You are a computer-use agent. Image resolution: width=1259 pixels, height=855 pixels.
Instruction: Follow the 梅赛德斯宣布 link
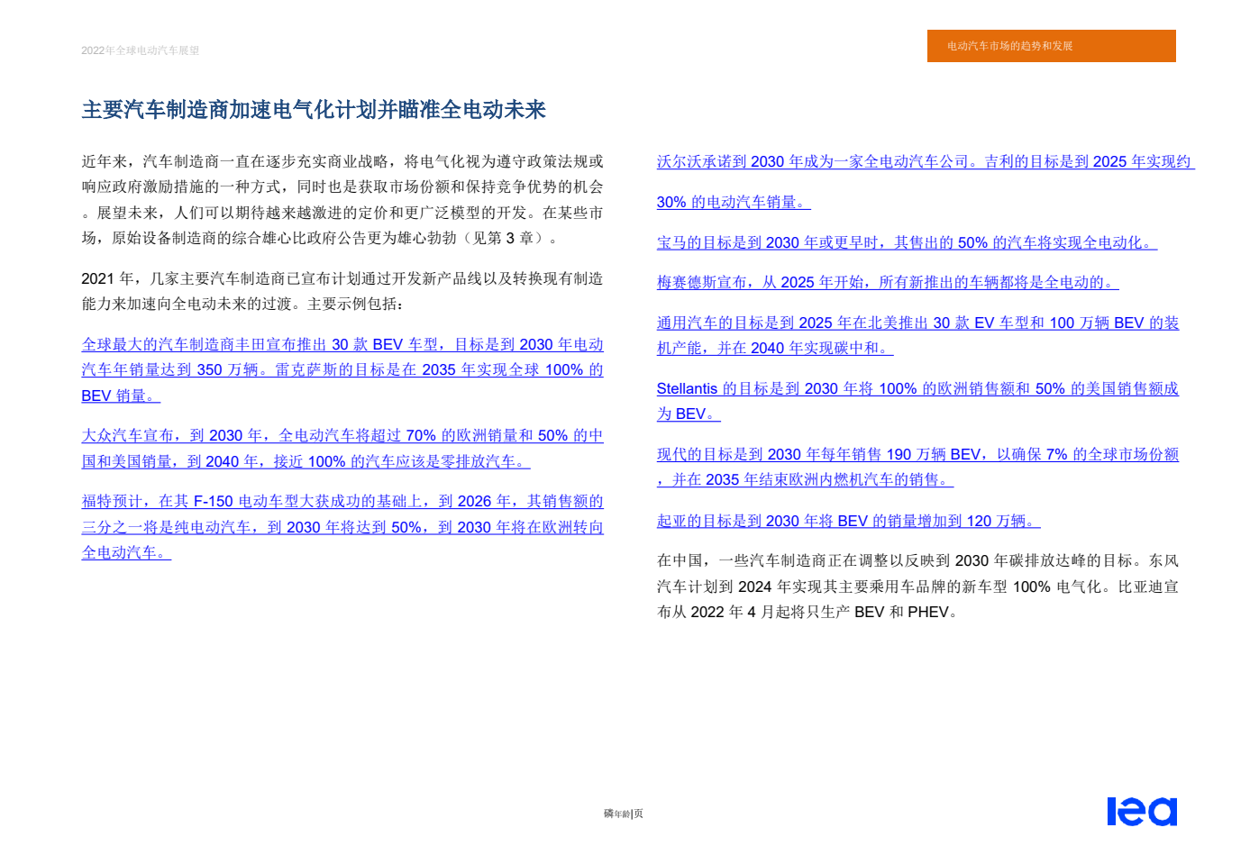coord(887,283)
